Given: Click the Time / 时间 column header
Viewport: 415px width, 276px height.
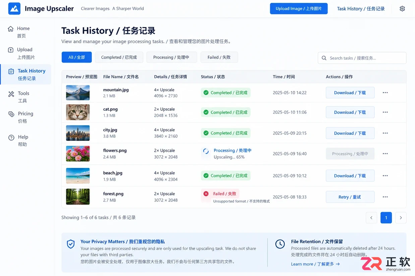Looking at the screenshot, I should click(x=284, y=77).
